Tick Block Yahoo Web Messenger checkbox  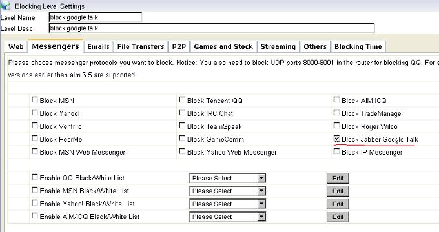click(x=182, y=151)
